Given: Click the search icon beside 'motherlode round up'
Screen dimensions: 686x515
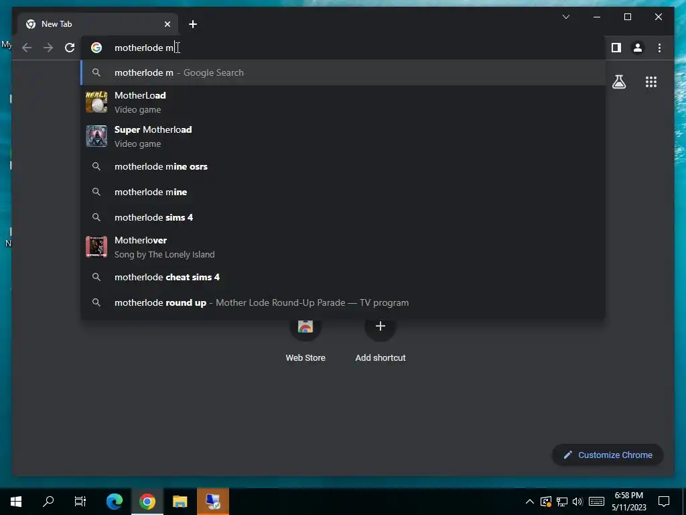Looking at the screenshot, I should coord(96,302).
